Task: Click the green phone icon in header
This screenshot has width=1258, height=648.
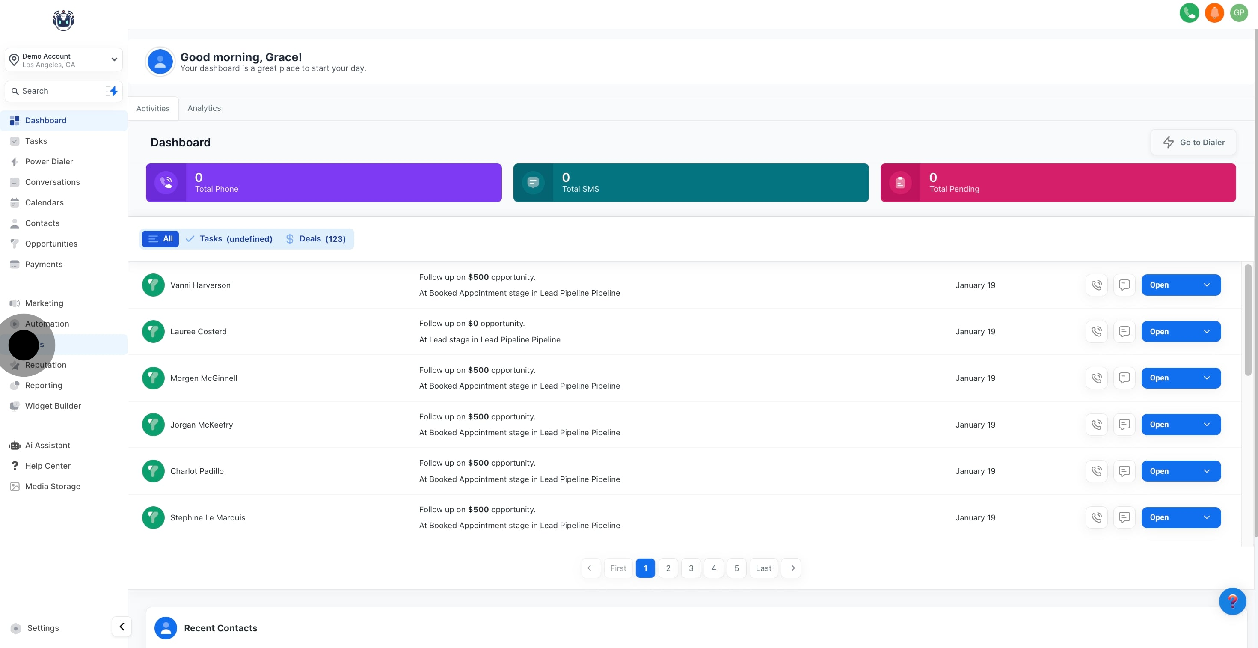Action: 1189,13
